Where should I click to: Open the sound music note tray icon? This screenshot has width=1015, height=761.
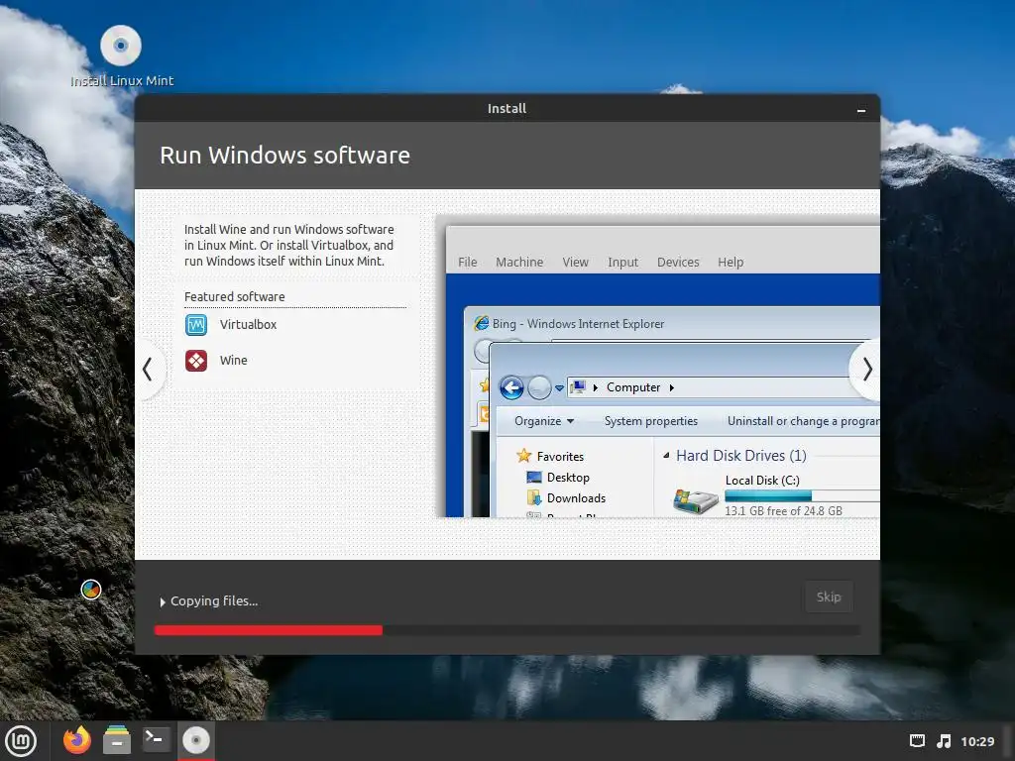coord(945,741)
